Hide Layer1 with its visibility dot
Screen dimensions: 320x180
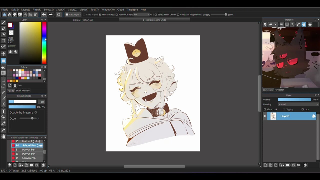[x=265, y=116]
